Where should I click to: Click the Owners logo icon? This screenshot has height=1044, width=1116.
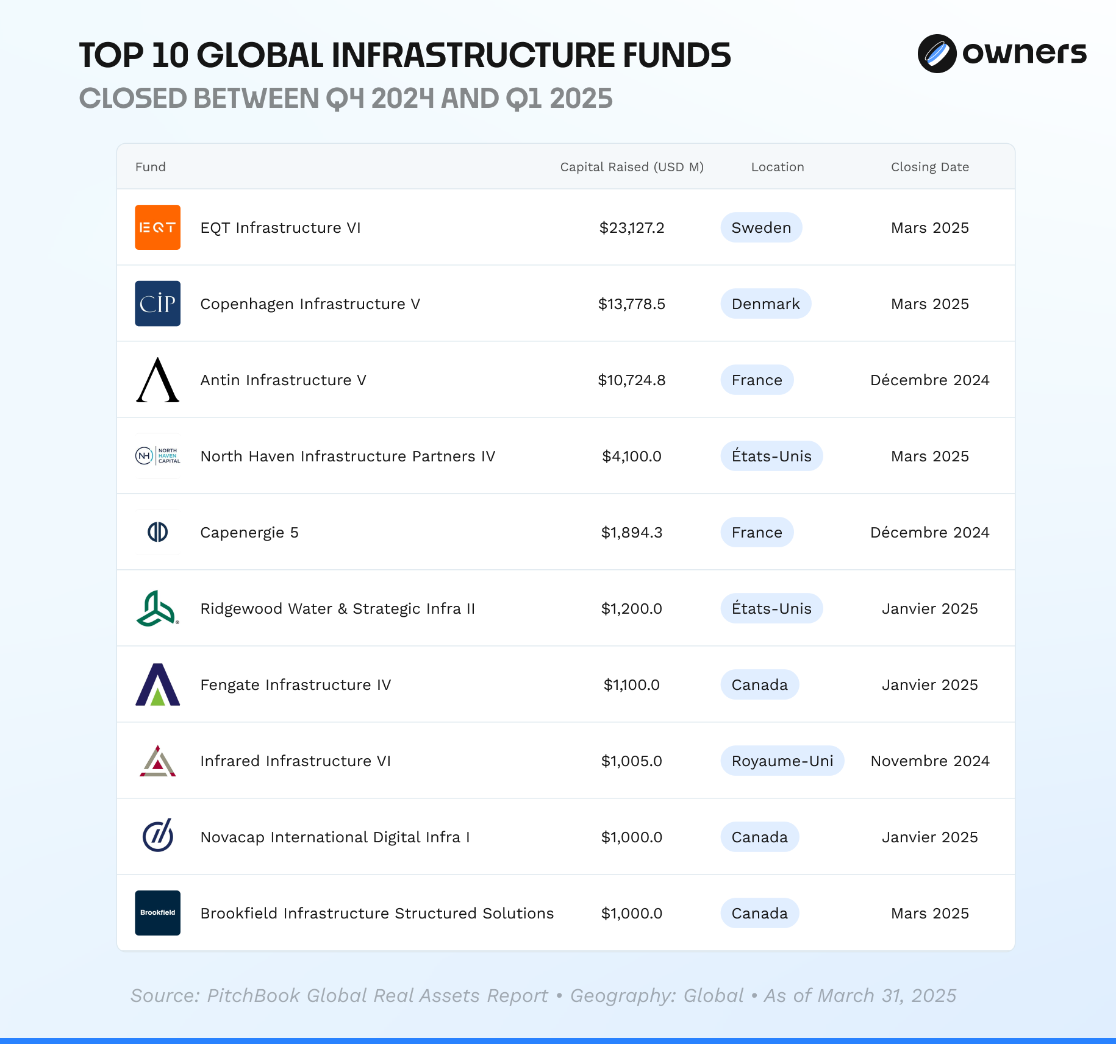pyautogui.click(x=937, y=54)
